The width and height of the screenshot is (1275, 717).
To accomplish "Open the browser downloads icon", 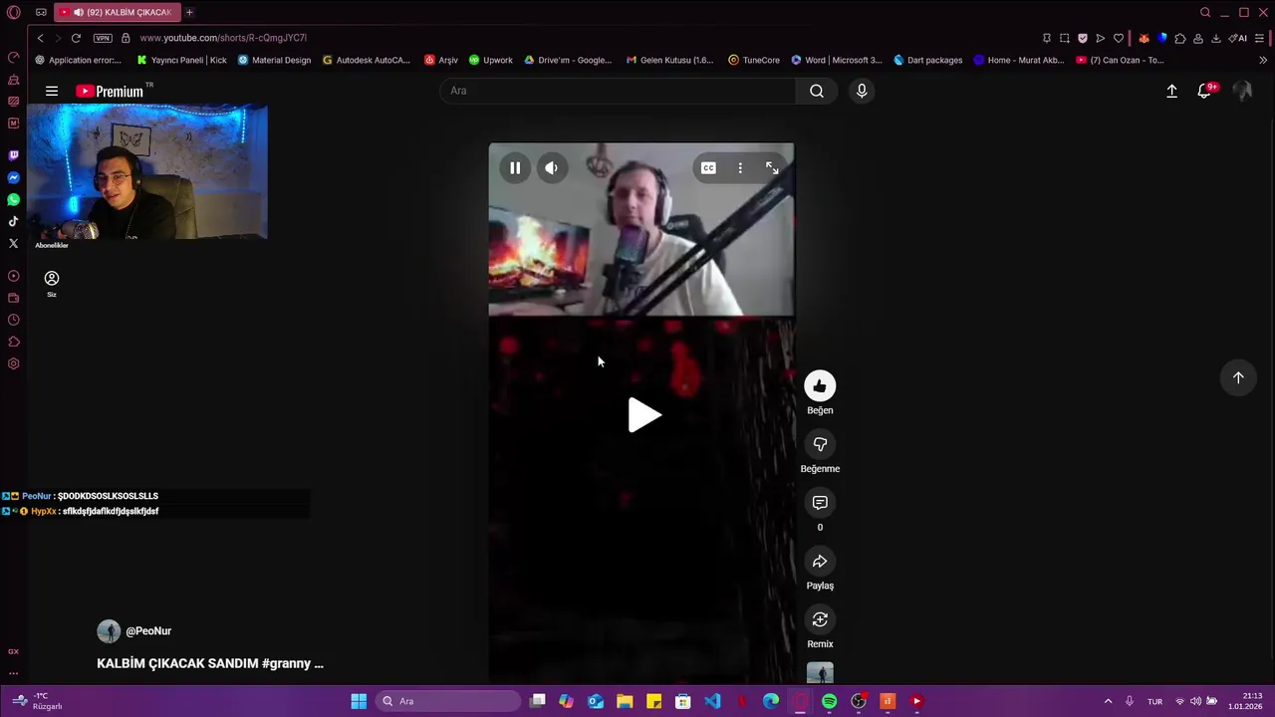I will click(x=1216, y=38).
